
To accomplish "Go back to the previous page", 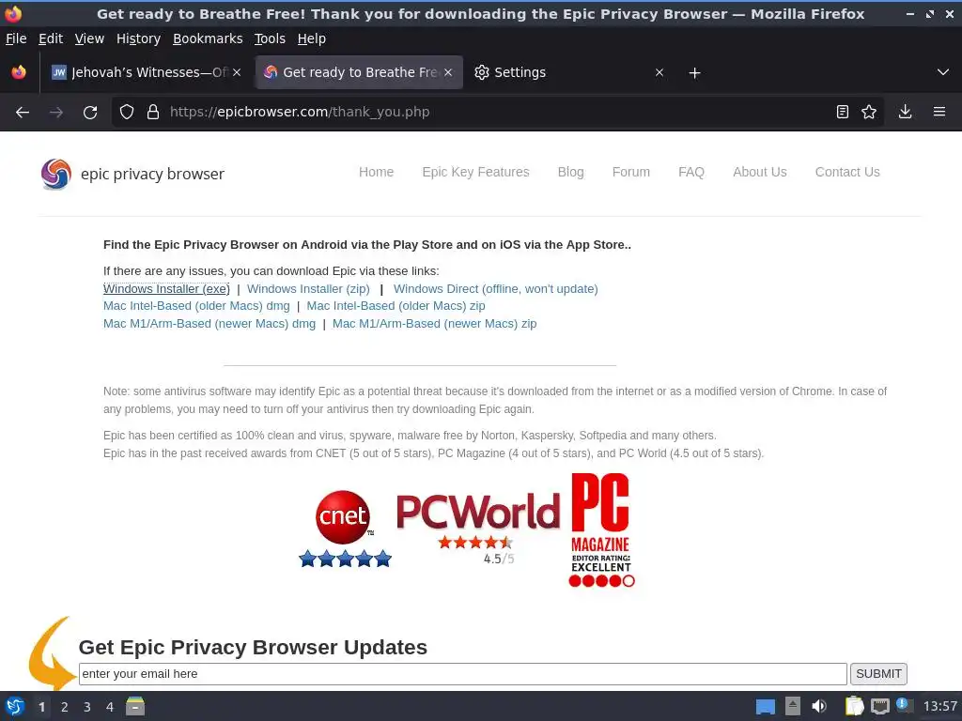I will click(x=23, y=113).
